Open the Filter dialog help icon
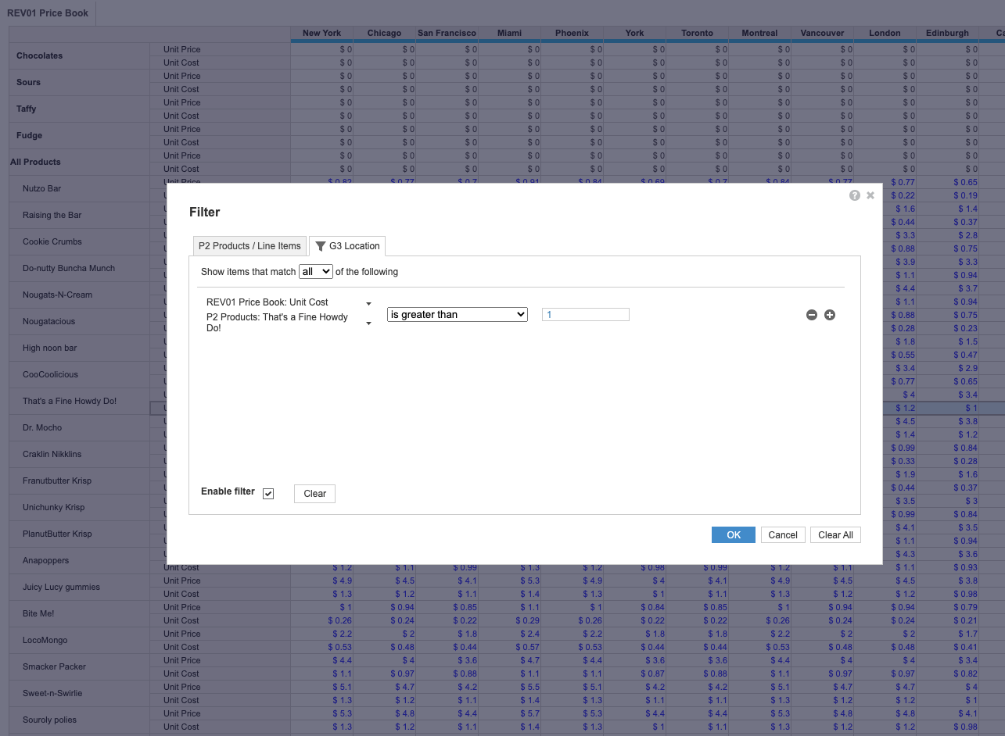 coord(855,195)
